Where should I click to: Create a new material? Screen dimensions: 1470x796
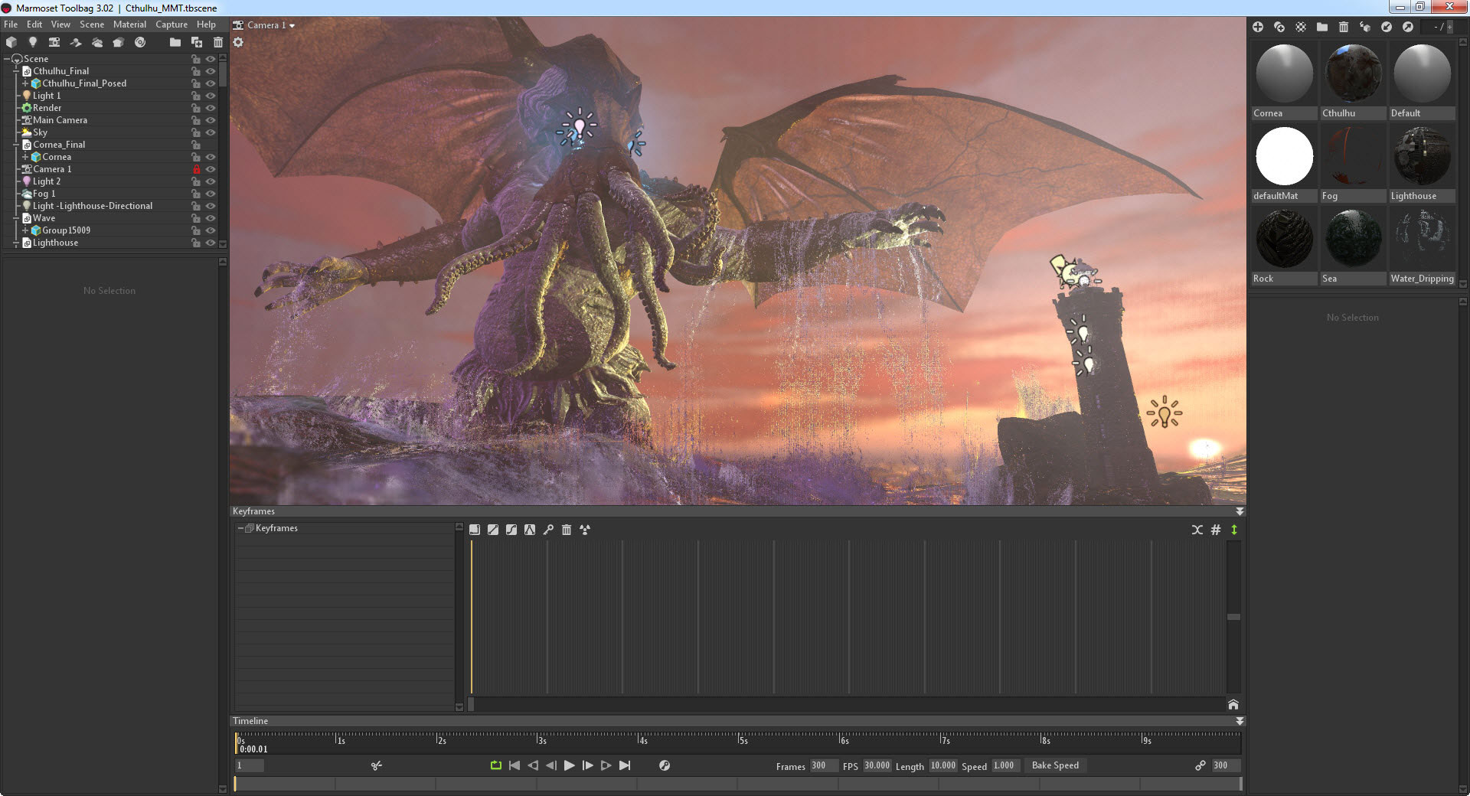tap(1258, 27)
